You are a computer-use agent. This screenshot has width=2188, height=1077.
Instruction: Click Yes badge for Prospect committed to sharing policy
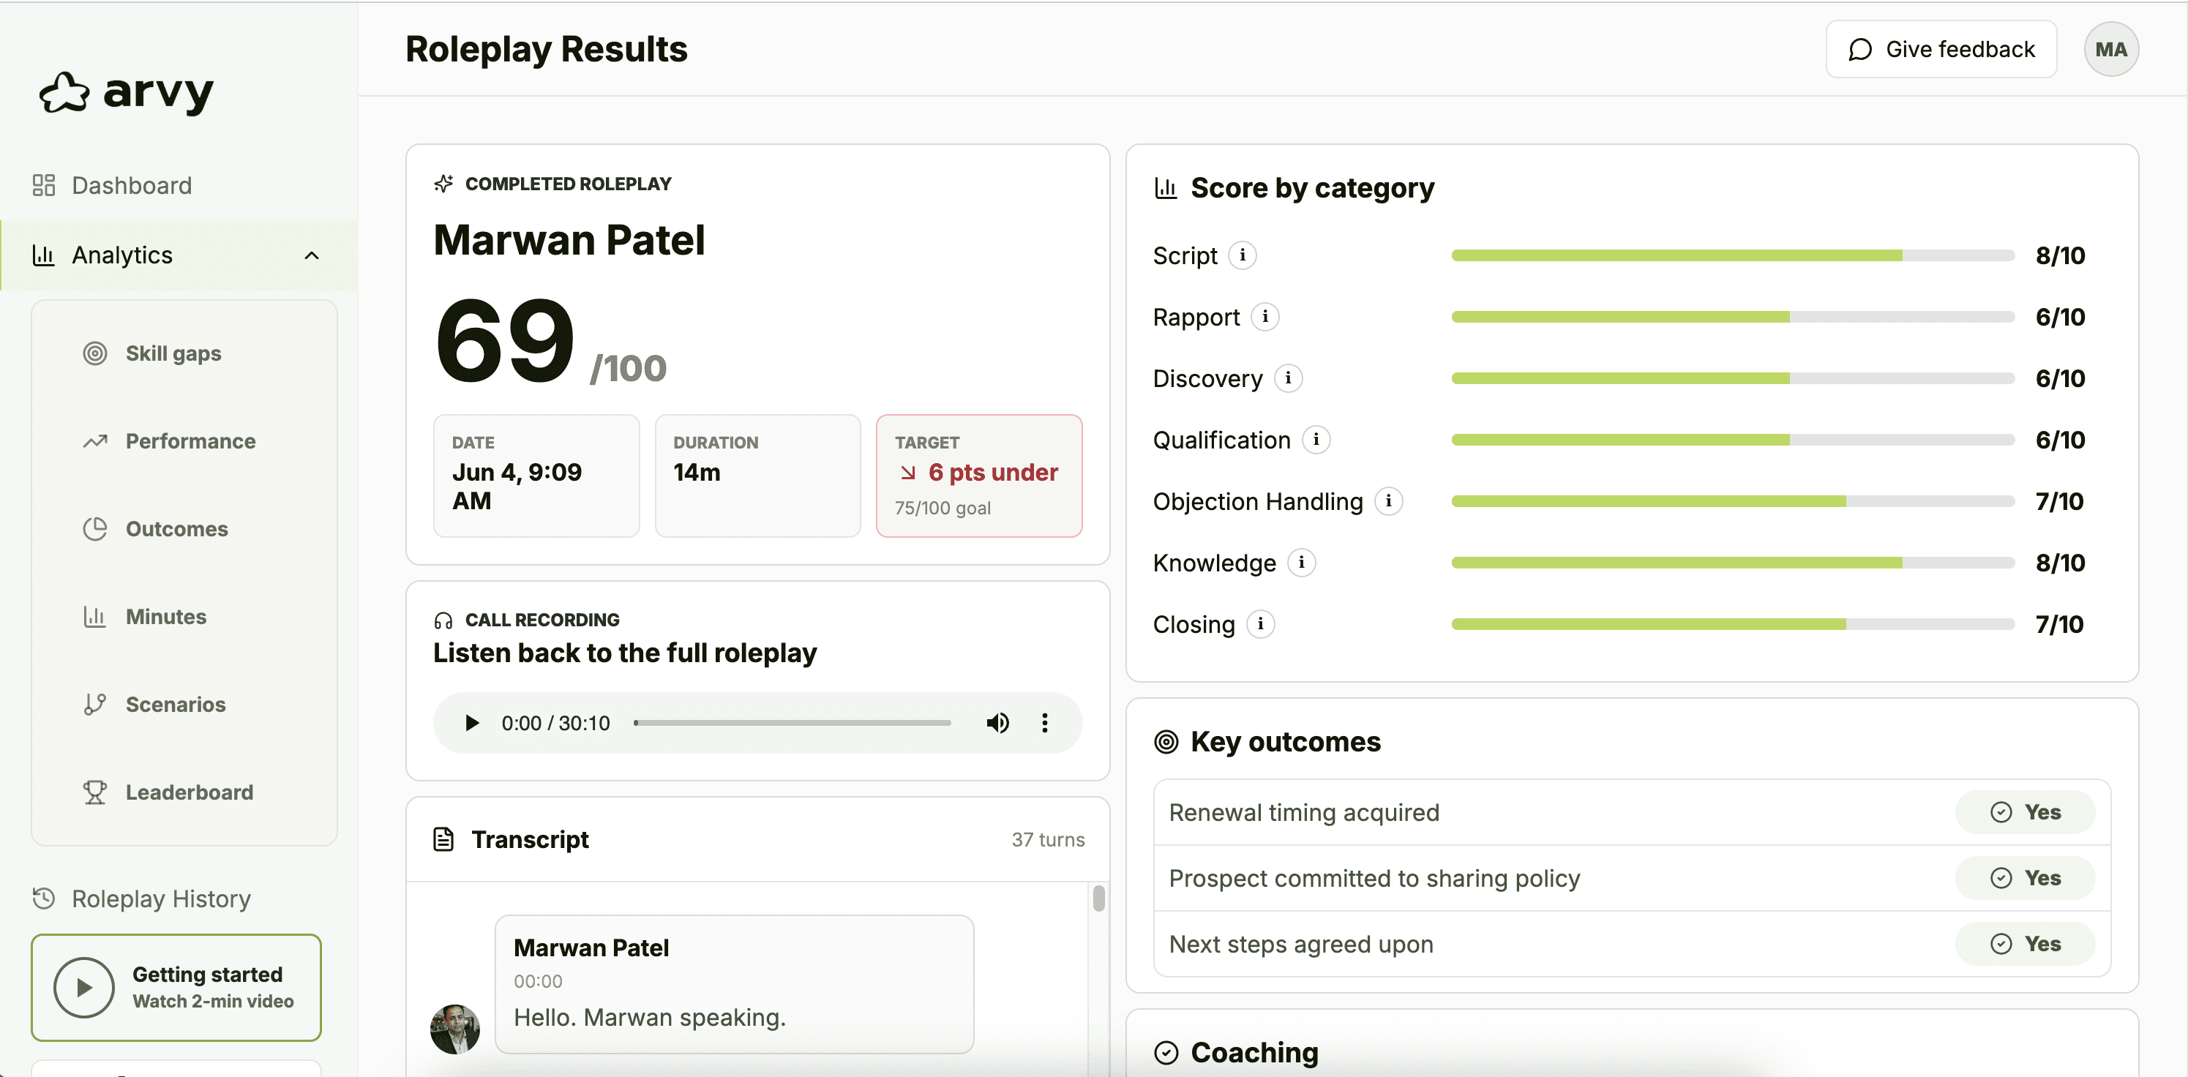(2025, 878)
